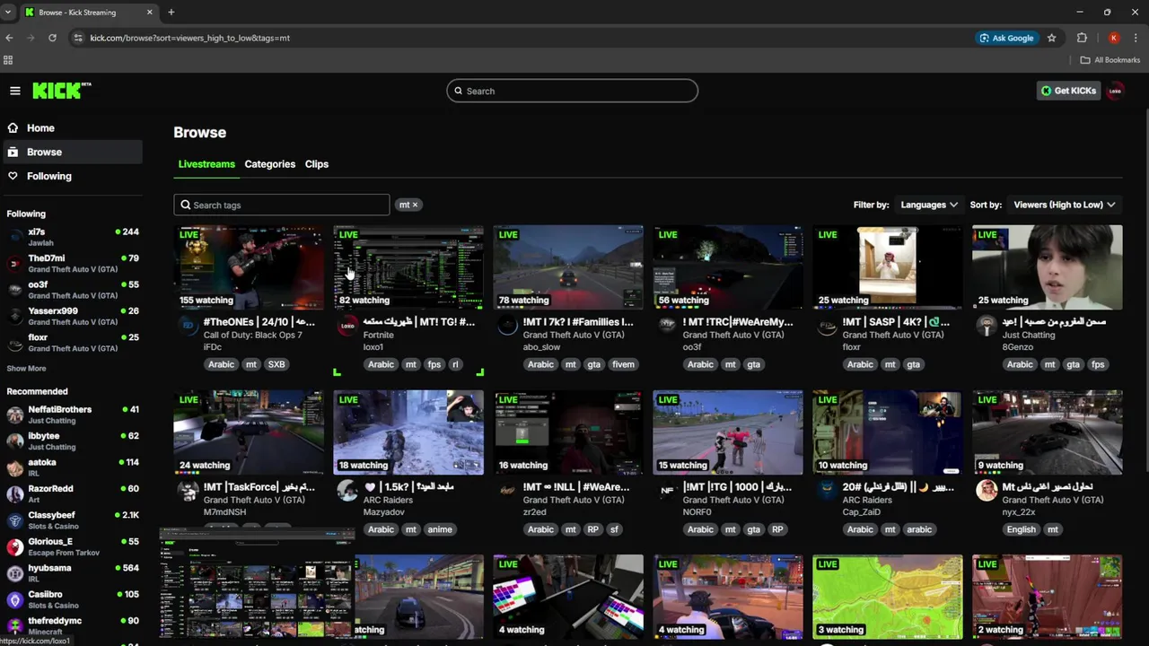Screen dimensions: 1149x646
Task: Click arabic tag under Cap_ZaiD stream
Action: point(919,529)
